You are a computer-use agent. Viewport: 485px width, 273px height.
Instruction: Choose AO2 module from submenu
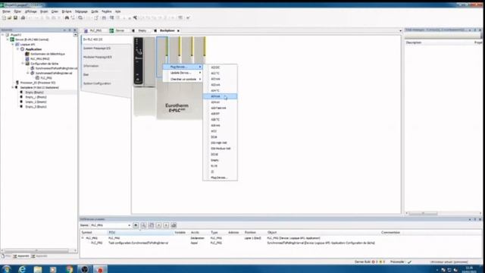221,131
